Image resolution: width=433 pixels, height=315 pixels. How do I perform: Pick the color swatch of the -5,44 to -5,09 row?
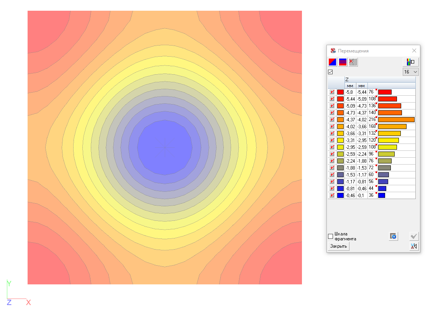click(x=341, y=99)
